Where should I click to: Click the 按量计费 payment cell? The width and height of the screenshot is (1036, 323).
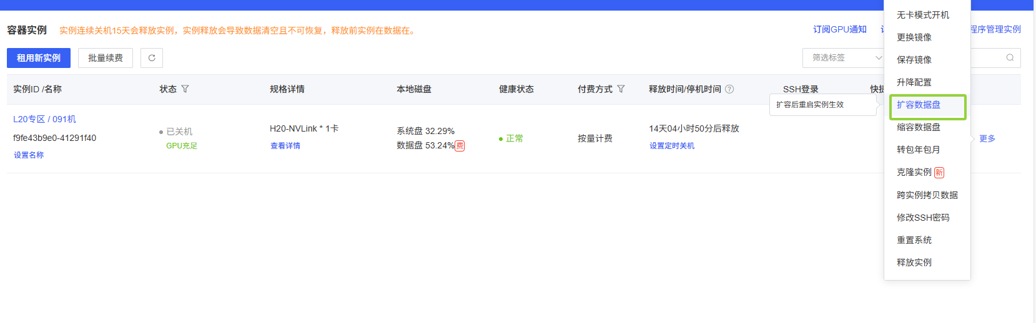pyautogui.click(x=595, y=138)
